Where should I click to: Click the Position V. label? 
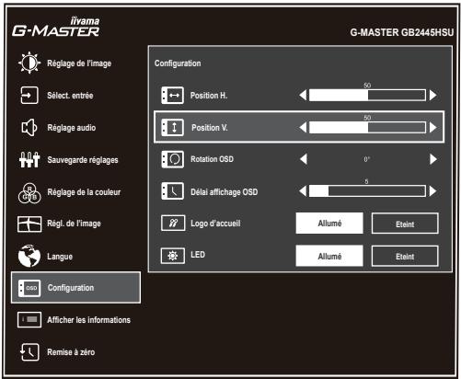click(x=210, y=128)
